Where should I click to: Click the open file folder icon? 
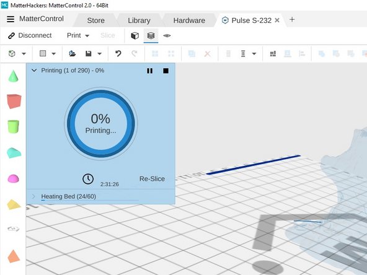[73, 53]
